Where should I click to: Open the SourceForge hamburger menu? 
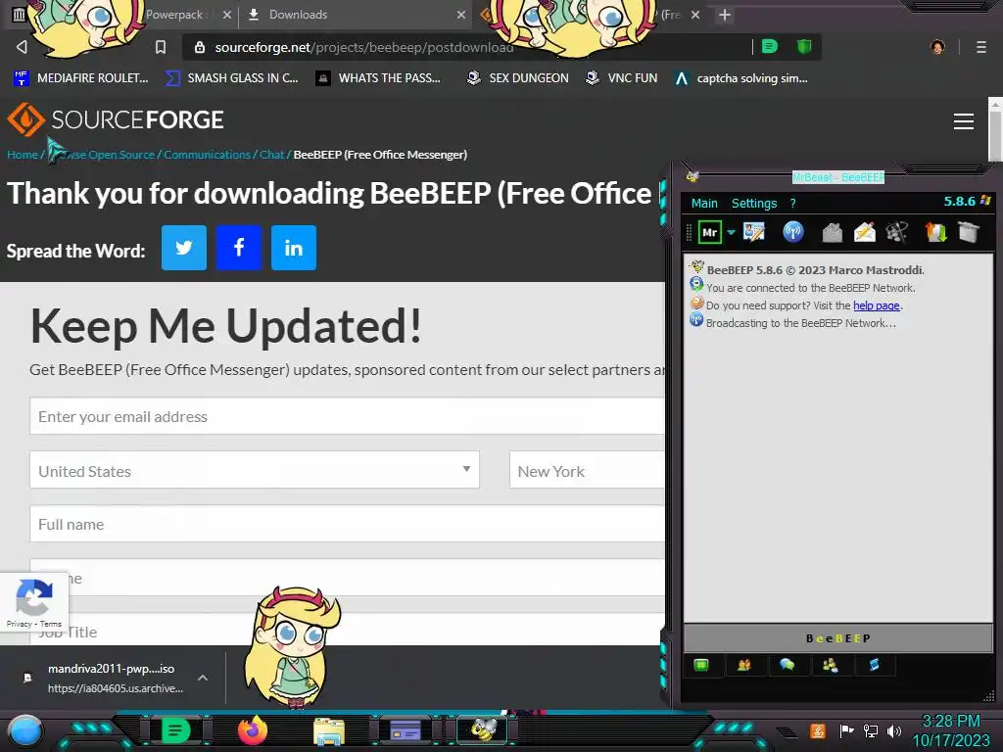coord(964,120)
